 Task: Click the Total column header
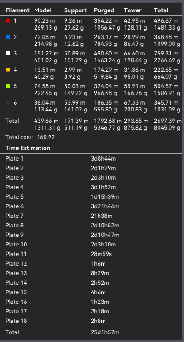(x=161, y=10)
